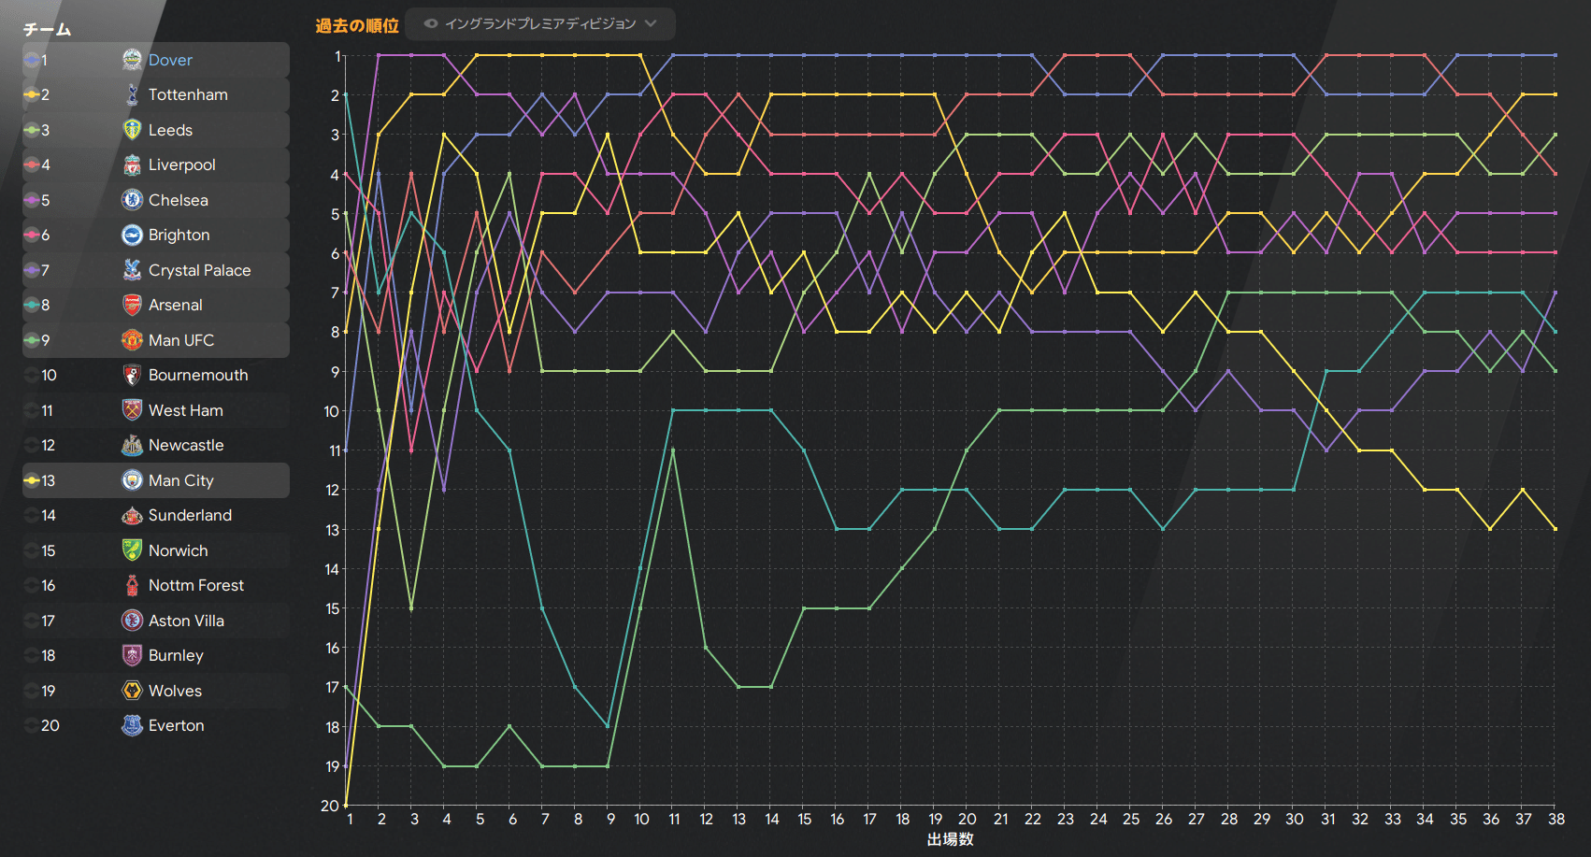
Task: Toggle the red line marker at rank 4
Action: (x=32, y=164)
